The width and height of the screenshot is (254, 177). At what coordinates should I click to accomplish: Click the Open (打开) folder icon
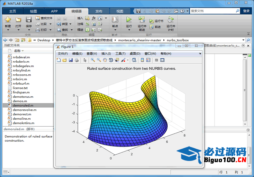click(18, 20)
